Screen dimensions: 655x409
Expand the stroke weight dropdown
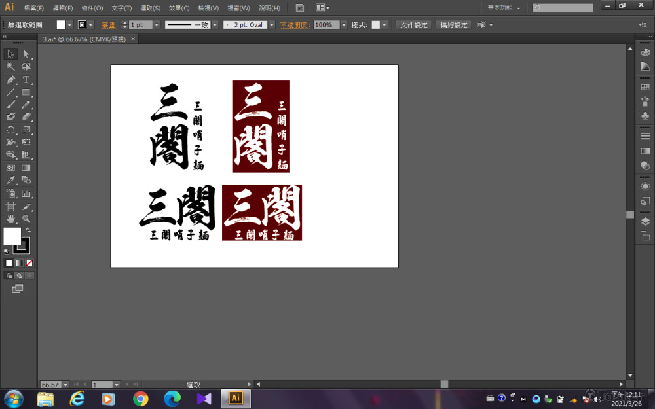157,25
